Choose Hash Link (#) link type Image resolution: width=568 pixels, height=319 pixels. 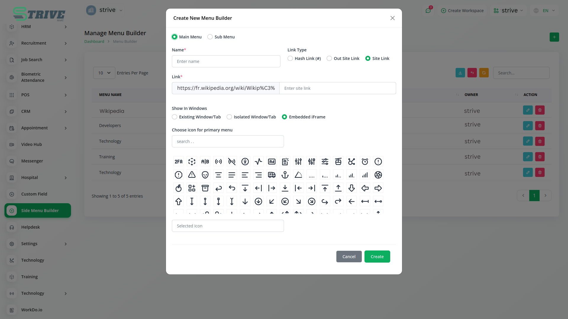coord(290,58)
